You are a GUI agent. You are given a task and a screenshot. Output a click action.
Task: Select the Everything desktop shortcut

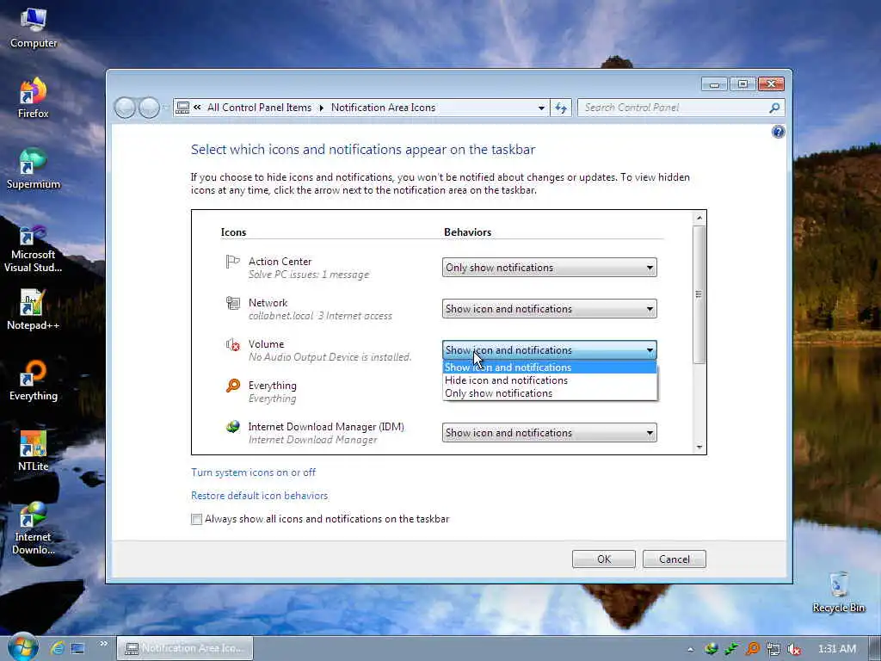tap(33, 380)
